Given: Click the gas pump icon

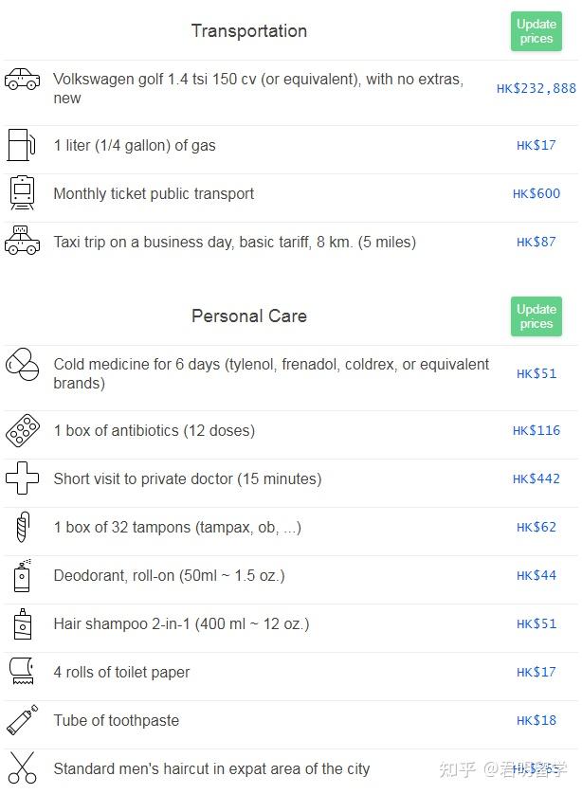Looking at the screenshot, I should tap(22, 145).
